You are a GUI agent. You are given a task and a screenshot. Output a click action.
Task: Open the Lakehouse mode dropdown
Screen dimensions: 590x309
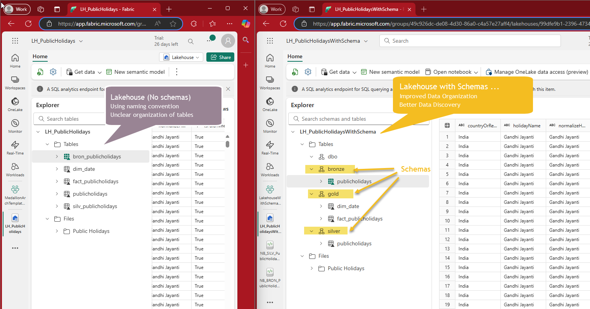click(x=181, y=57)
